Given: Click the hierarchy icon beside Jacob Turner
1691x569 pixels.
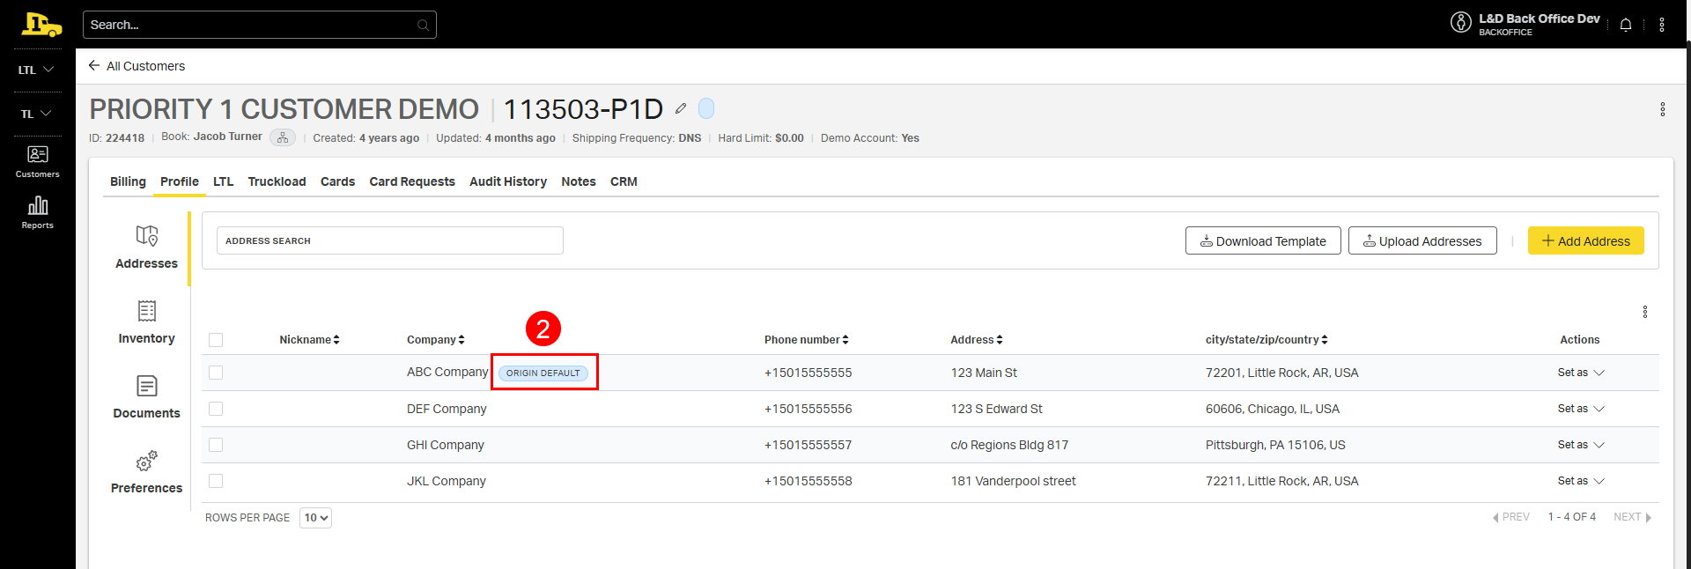Looking at the screenshot, I should (283, 137).
